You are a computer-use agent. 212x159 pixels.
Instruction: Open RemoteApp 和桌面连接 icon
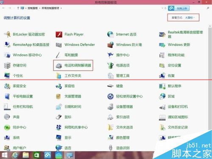pyautogui.click(x=7, y=45)
